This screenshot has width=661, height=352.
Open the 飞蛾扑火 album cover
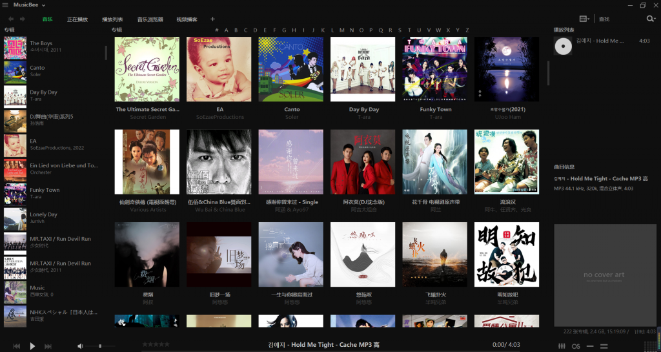[435, 254]
